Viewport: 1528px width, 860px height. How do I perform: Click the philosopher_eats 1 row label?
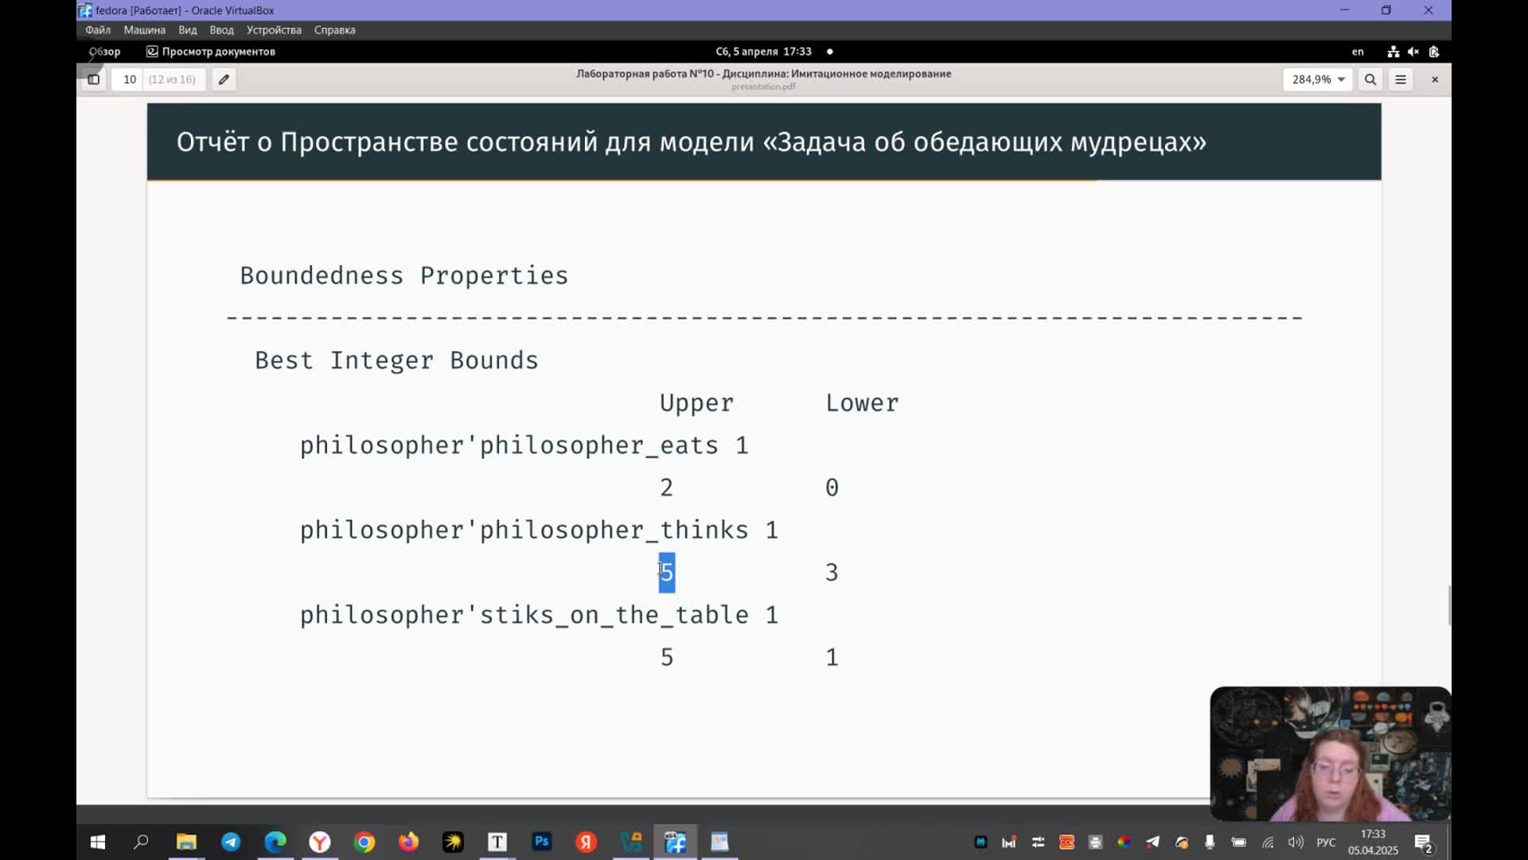(x=524, y=445)
